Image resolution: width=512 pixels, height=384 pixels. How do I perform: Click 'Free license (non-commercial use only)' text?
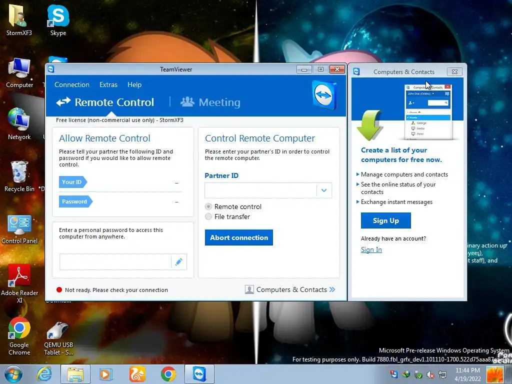pos(105,120)
